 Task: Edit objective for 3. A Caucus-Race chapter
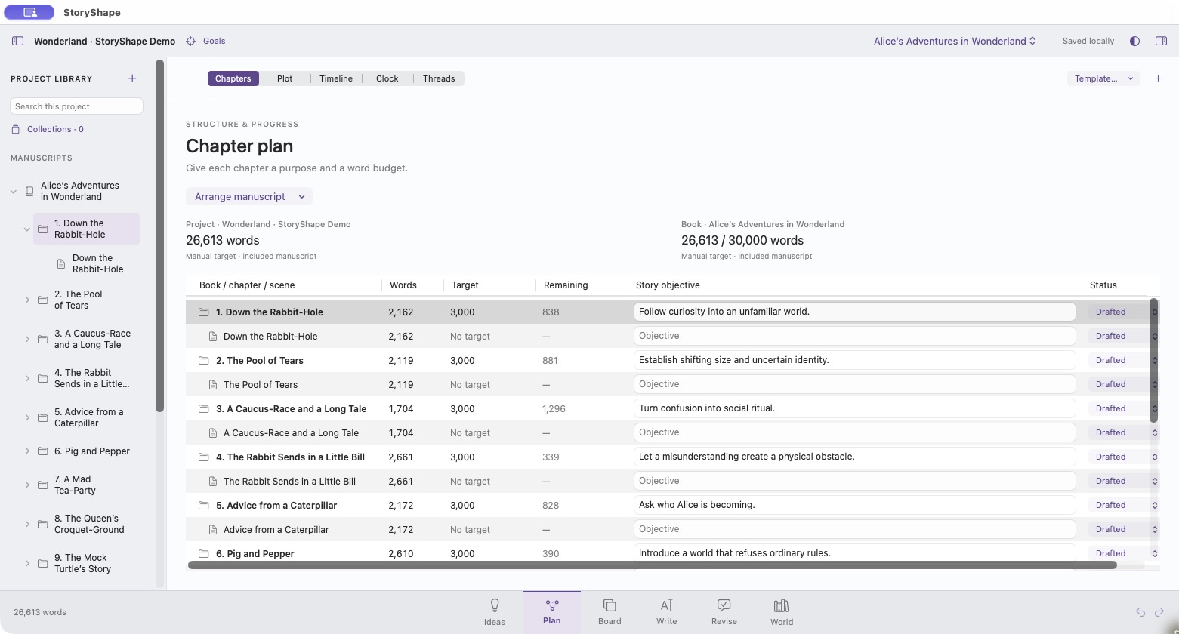[x=854, y=408]
